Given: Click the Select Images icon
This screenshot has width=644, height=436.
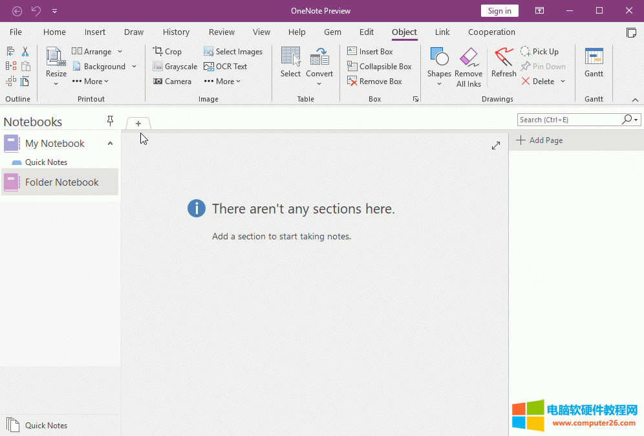Looking at the screenshot, I should [233, 51].
